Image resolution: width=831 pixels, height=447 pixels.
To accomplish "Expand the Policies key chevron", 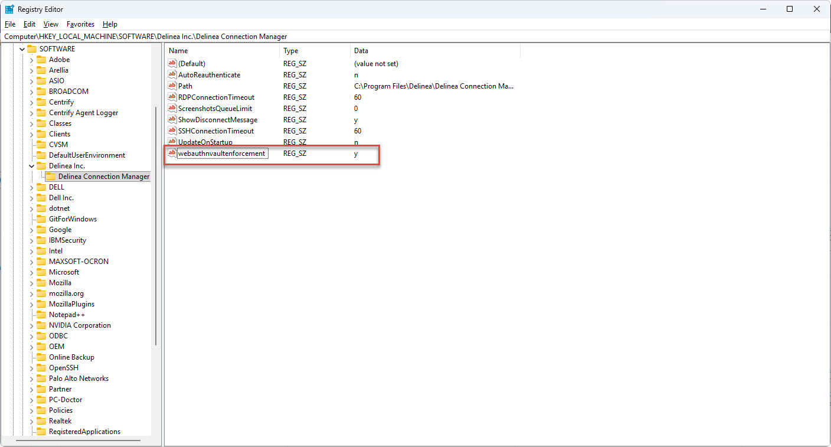I will coord(31,410).
